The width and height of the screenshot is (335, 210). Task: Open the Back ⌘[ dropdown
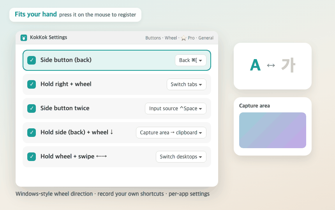190,60
